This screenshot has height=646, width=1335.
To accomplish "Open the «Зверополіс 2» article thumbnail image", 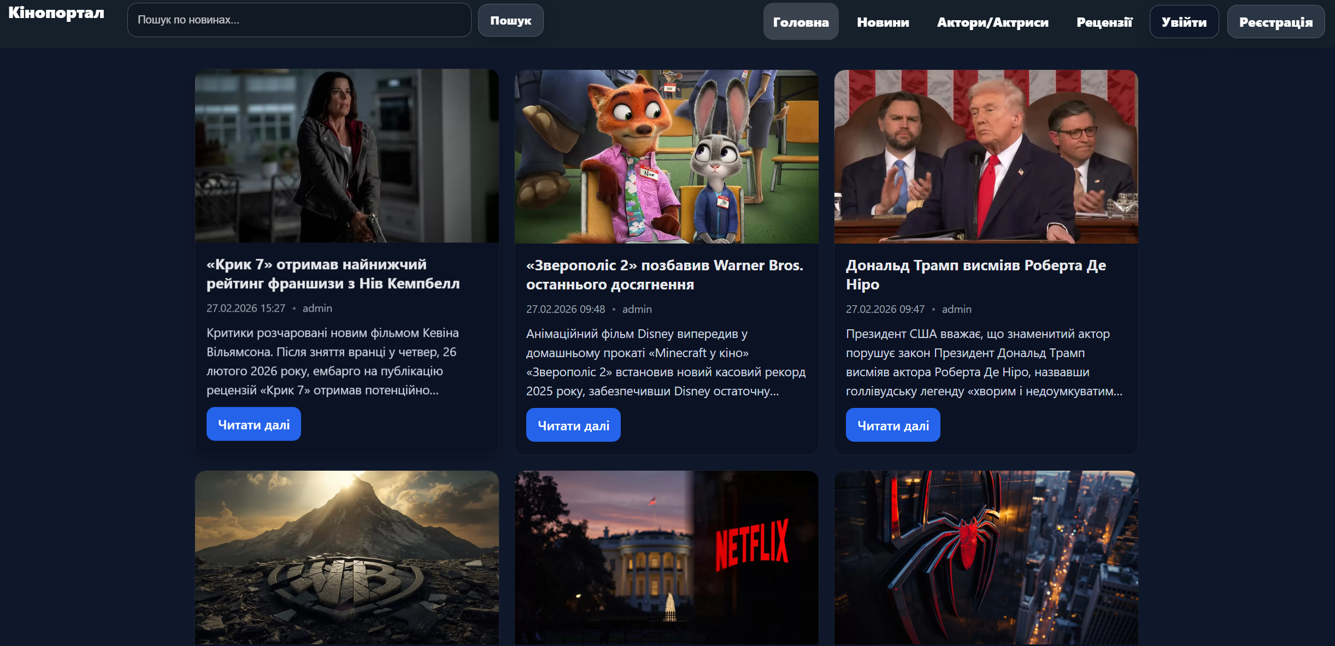I will (x=667, y=157).
